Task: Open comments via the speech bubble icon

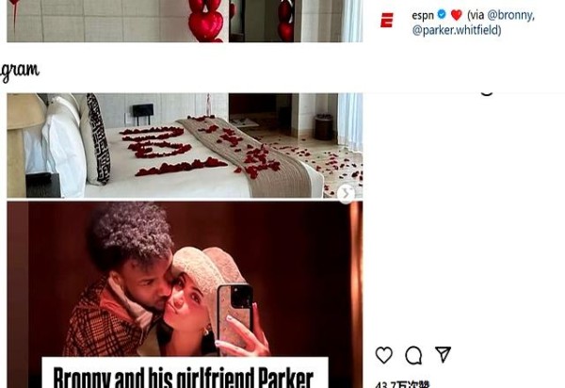Action: point(413,355)
